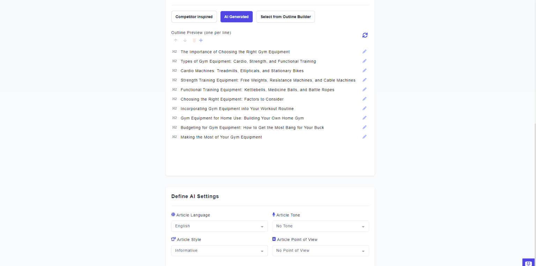Open the Article Language dropdown
The width and height of the screenshot is (536, 266).
219,226
